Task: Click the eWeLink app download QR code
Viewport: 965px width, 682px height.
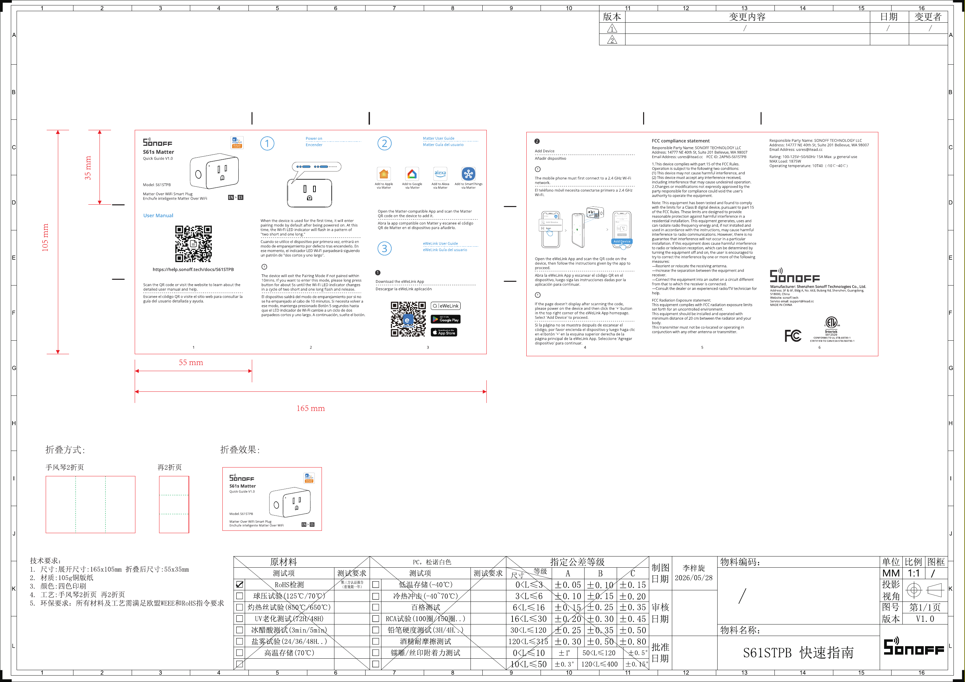Action: pyautogui.click(x=408, y=319)
